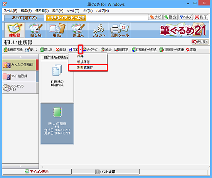Select the 新しい住所録 address book thumbnail
212x178 pixels.
[57, 124]
